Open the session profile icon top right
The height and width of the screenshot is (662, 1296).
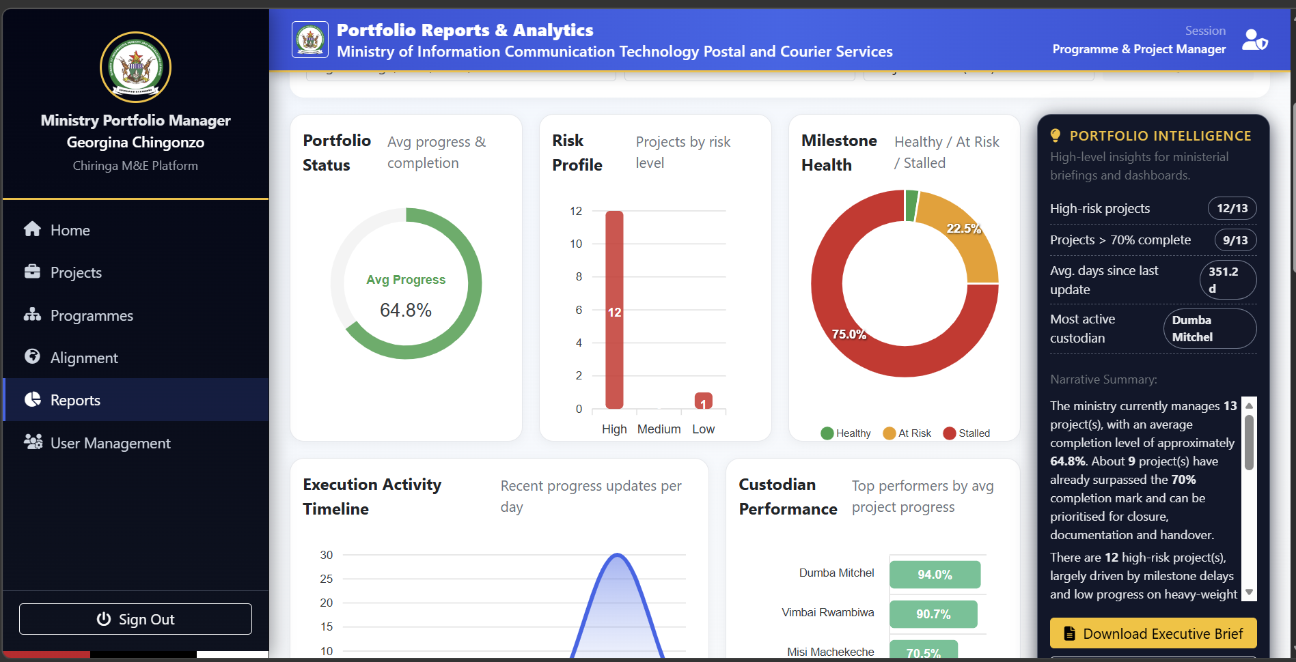click(1254, 40)
